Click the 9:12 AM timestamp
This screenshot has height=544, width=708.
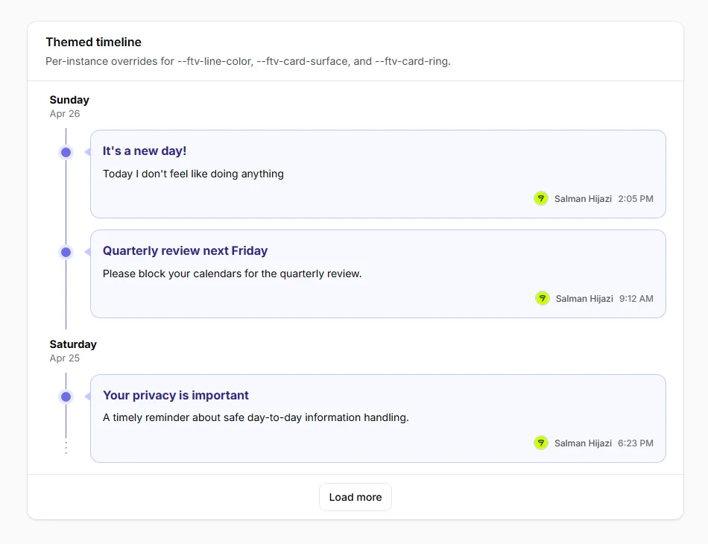[636, 298]
